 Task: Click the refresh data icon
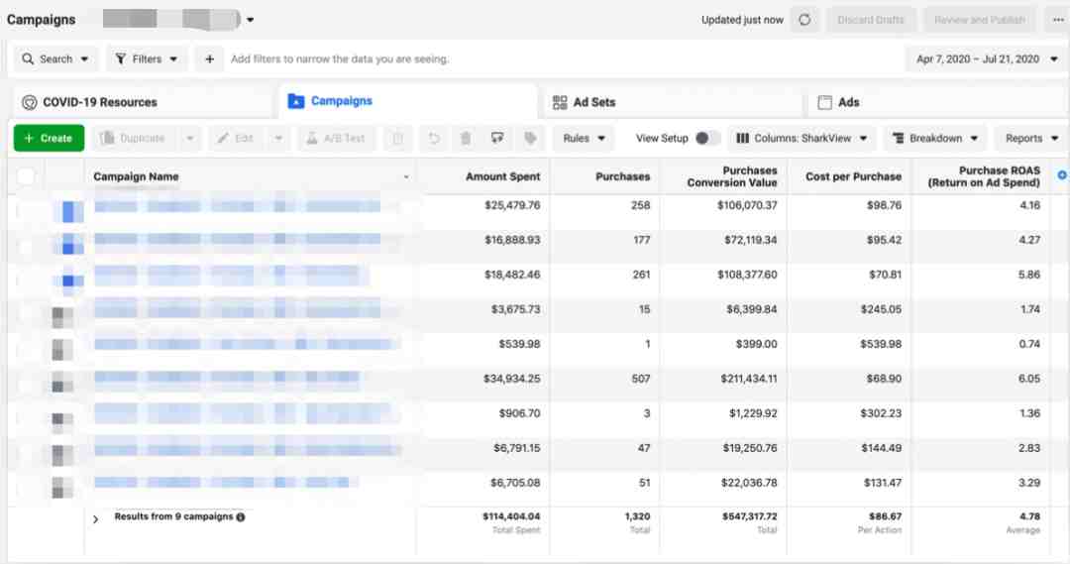[804, 20]
